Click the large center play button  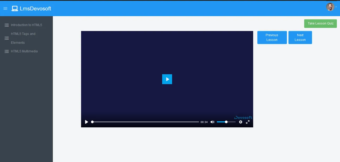coord(167,79)
